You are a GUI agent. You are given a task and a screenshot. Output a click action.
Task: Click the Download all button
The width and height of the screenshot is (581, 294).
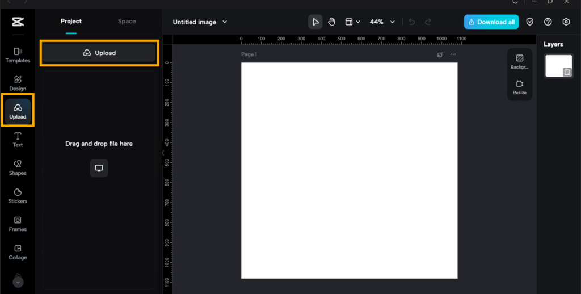[491, 22]
